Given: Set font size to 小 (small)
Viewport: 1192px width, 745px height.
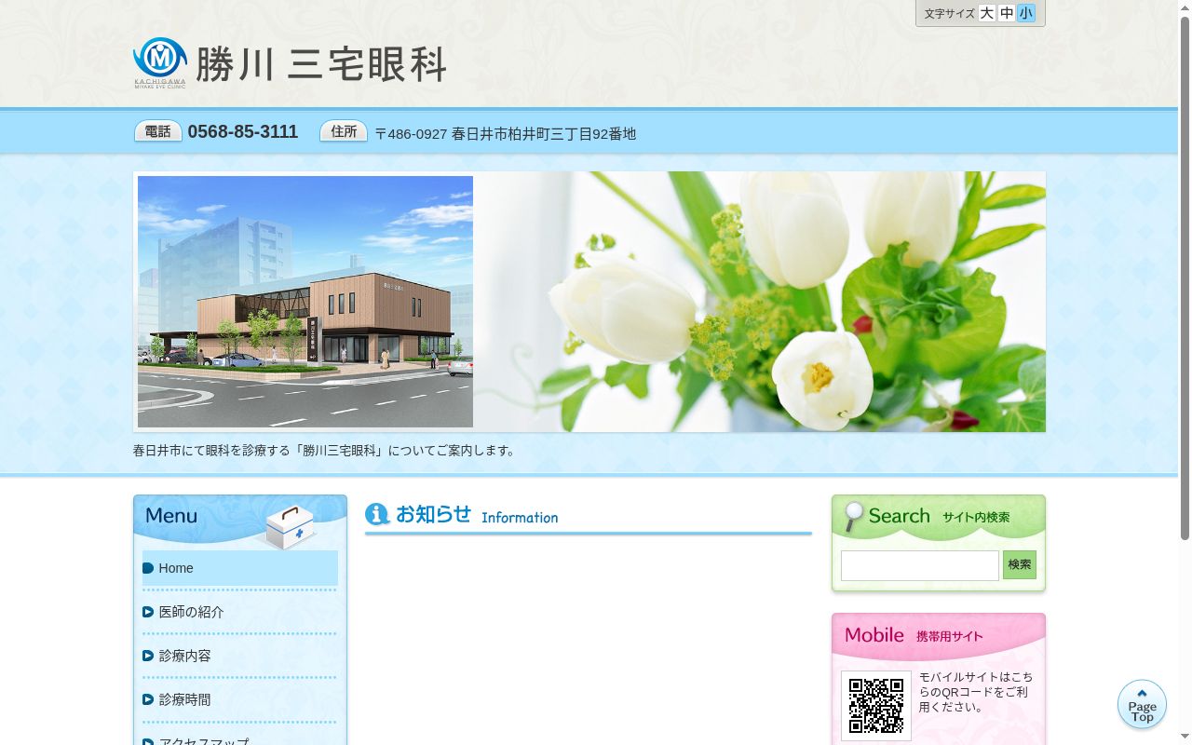Looking at the screenshot, I should click(x=1026, y=13).
